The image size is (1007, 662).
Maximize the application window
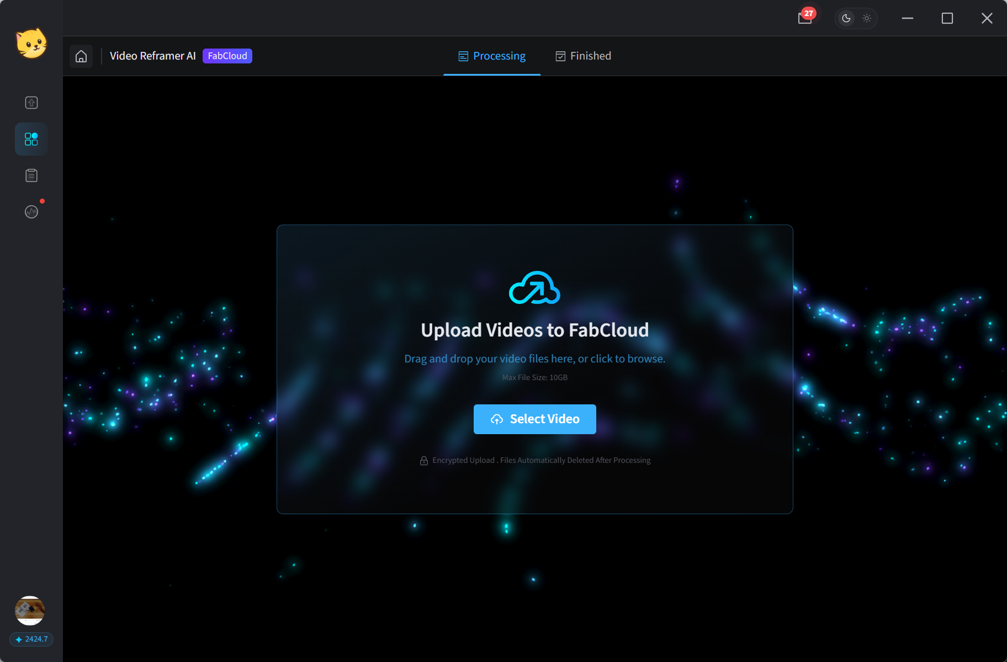click(x=947, y=18)
